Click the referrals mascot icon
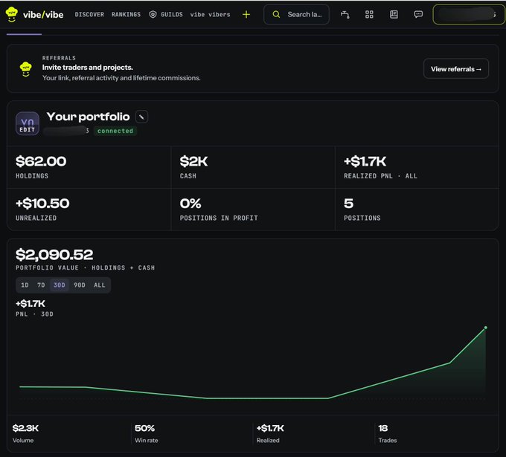The width and height of the screenshot is (506, 457). (x=26, y=69)
